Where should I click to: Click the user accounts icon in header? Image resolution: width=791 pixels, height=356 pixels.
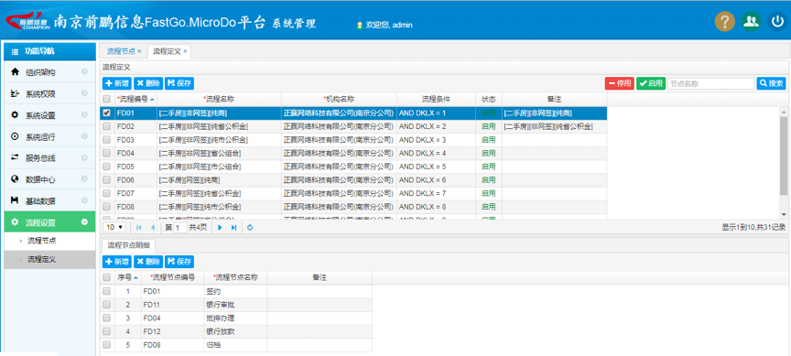click(751, 22)
